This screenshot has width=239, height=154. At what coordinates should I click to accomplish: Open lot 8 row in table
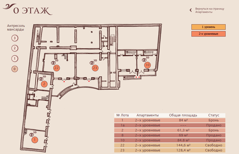pyautogui.click(x=170, y=135)
